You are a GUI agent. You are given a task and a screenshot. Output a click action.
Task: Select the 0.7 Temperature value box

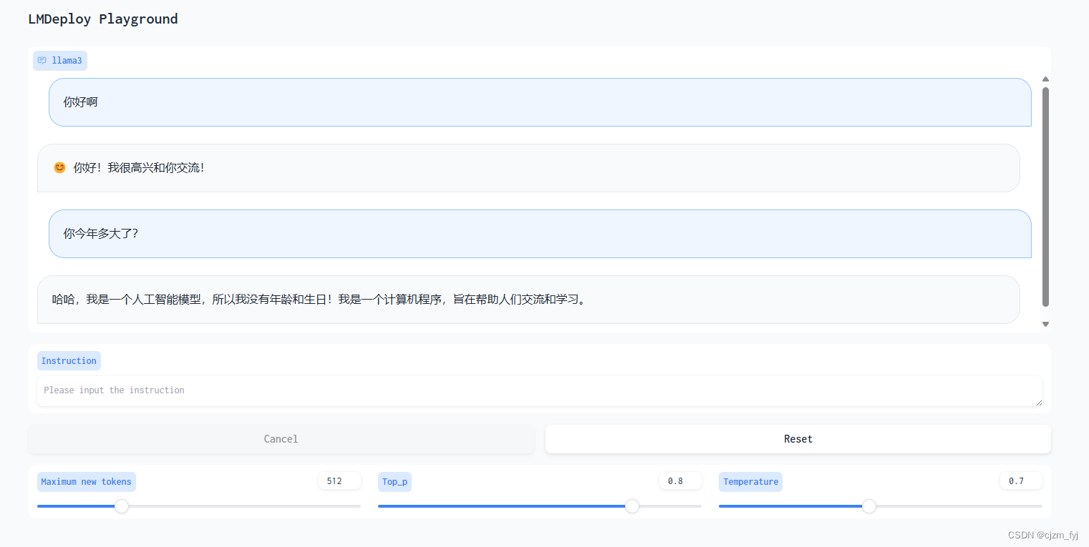[1021, 480]
